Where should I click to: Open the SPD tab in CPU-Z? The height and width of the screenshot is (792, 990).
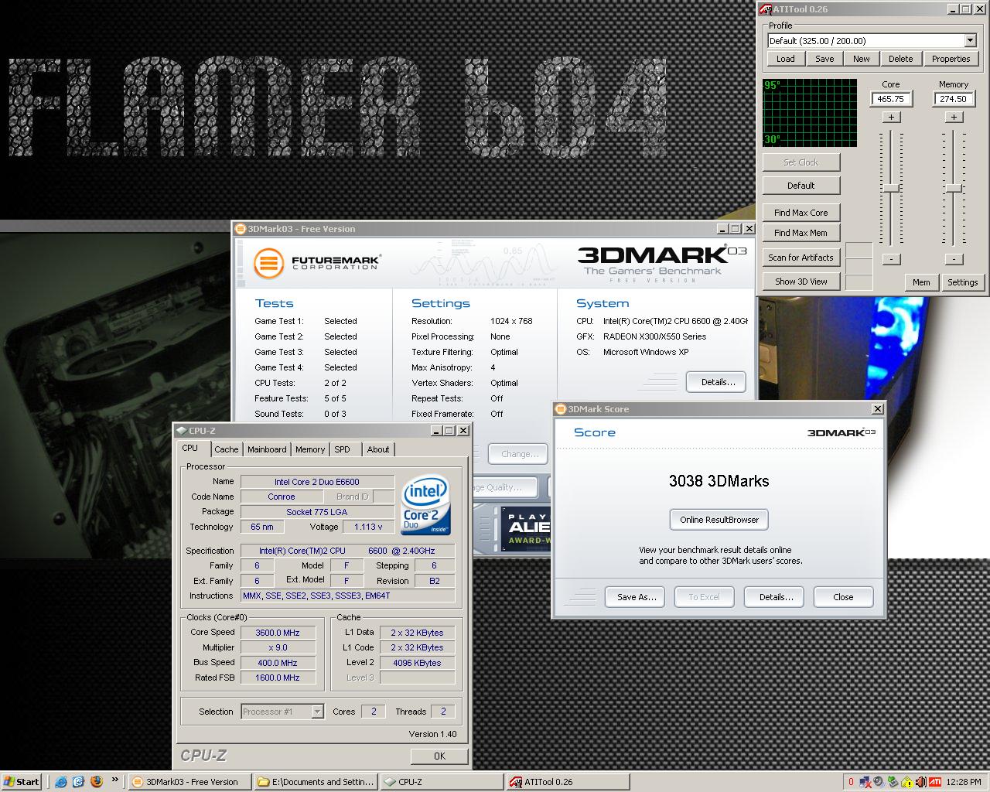tap(342, 449)
